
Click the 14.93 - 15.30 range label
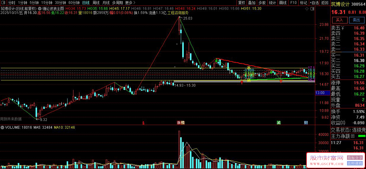pyautogui.click(x=185, y=85)
